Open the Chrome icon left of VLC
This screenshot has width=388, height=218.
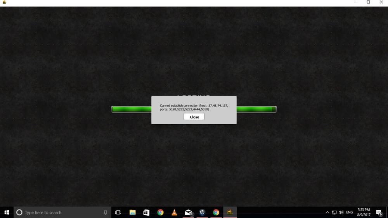click(160, 212)
